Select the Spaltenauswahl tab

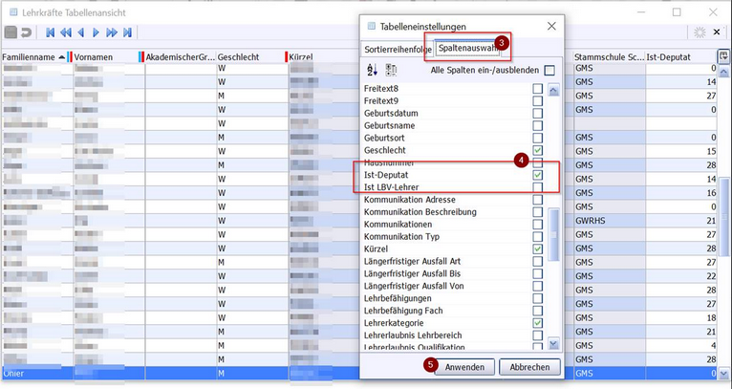465,47
